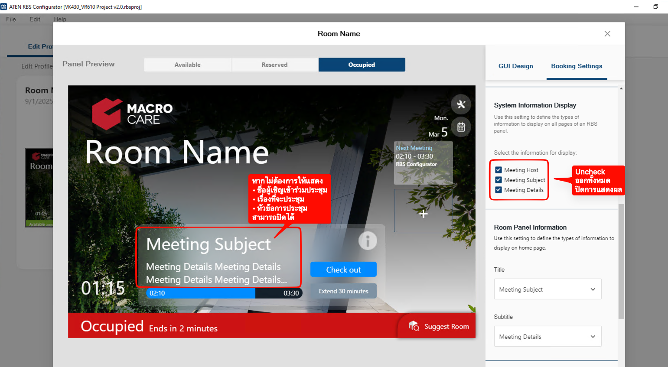Screen dimensions: 668x367
Task: Uncheck the Meeting Subject checkbox
Action: point(499,180)
